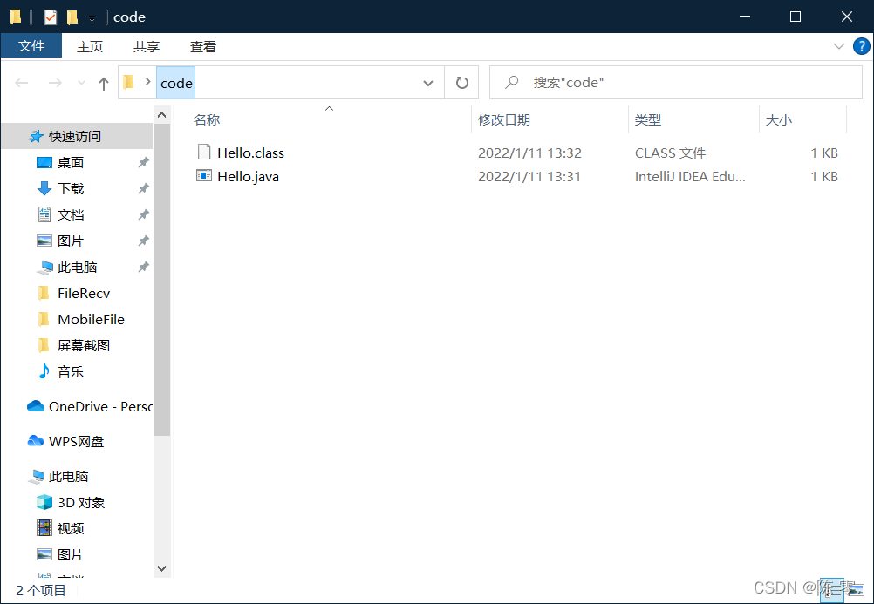Screen dimensions: 874x604
Task: Sort by the 大小 column header
Action: pyautogui.click(x=779, y=119)
